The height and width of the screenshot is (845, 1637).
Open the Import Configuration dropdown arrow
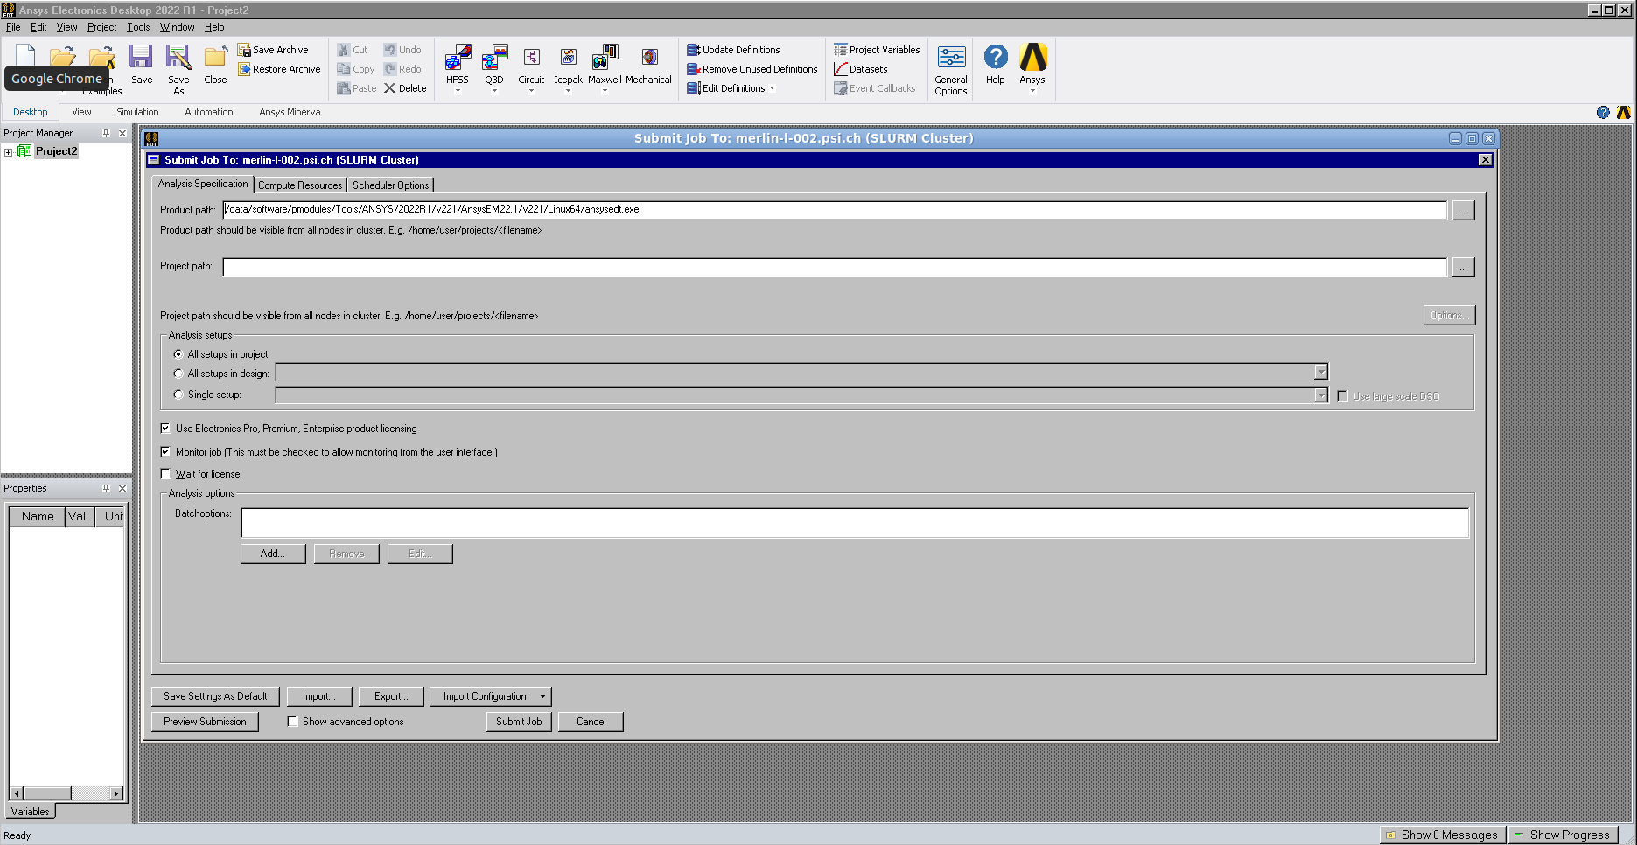(x=542, y=697)
